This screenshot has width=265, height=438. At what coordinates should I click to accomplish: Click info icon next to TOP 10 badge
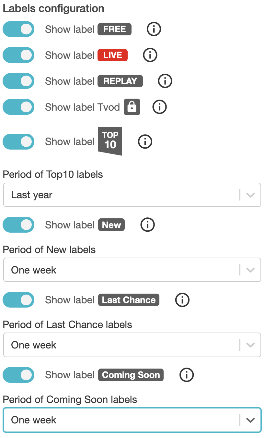click(145, 141)
